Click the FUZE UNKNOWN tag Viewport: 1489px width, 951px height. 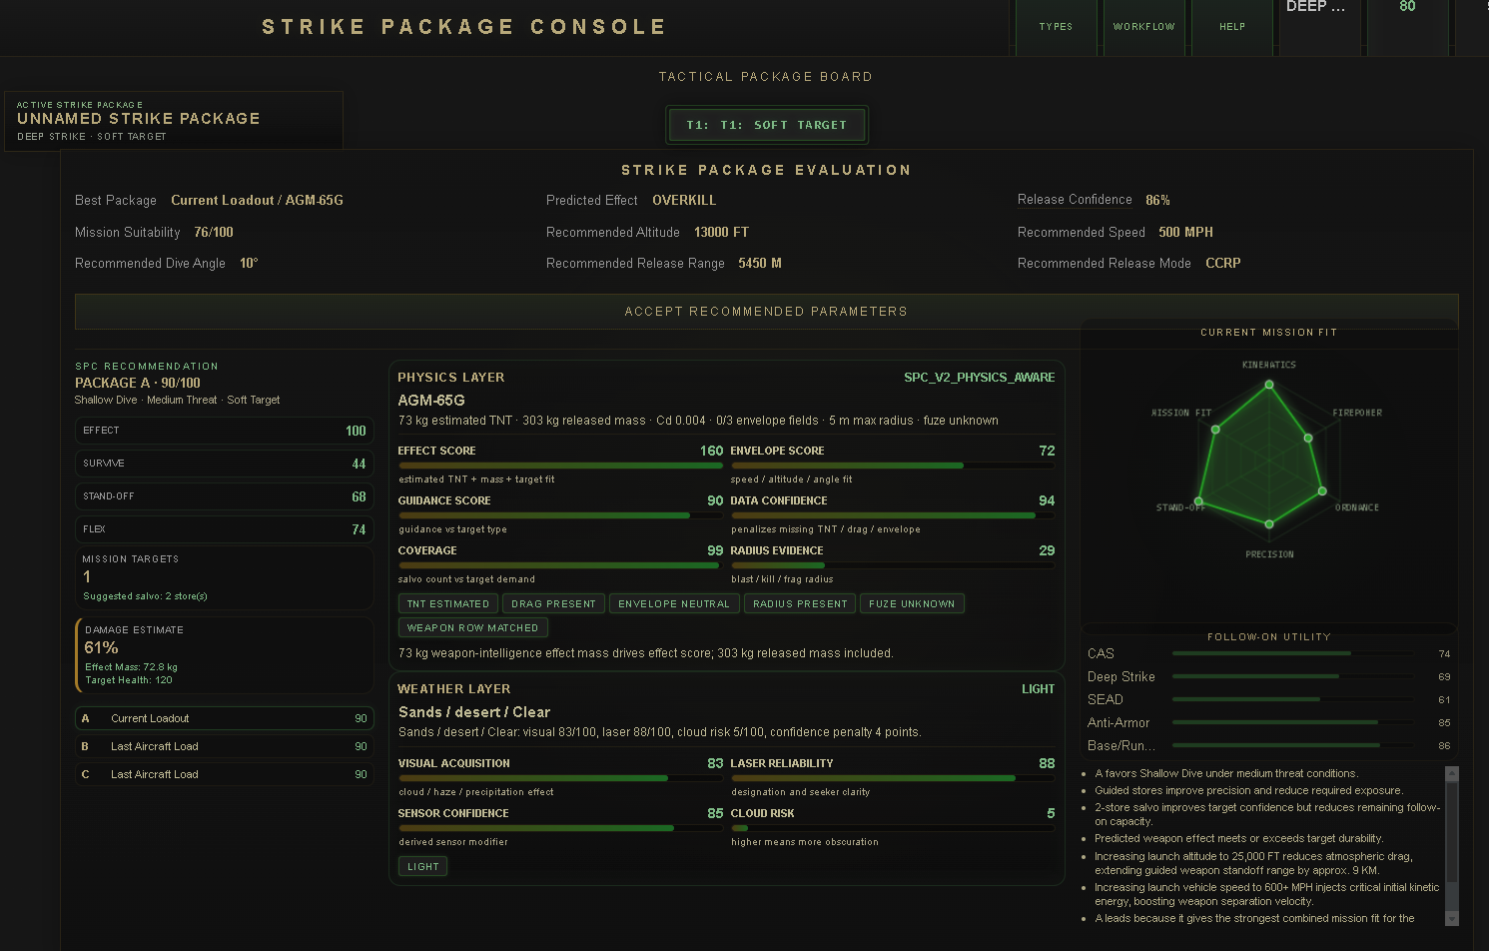[x=912, y=603]
